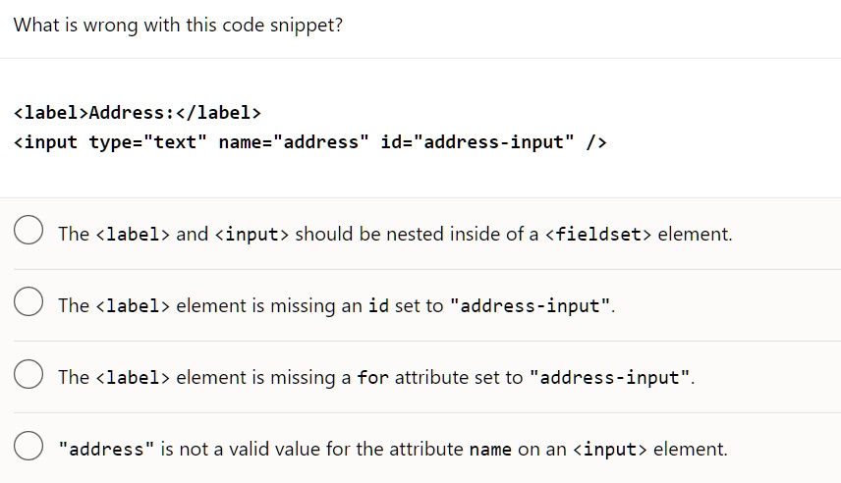
Task: Click the <label>Address:</label> code line
Action: coord(138,113)
